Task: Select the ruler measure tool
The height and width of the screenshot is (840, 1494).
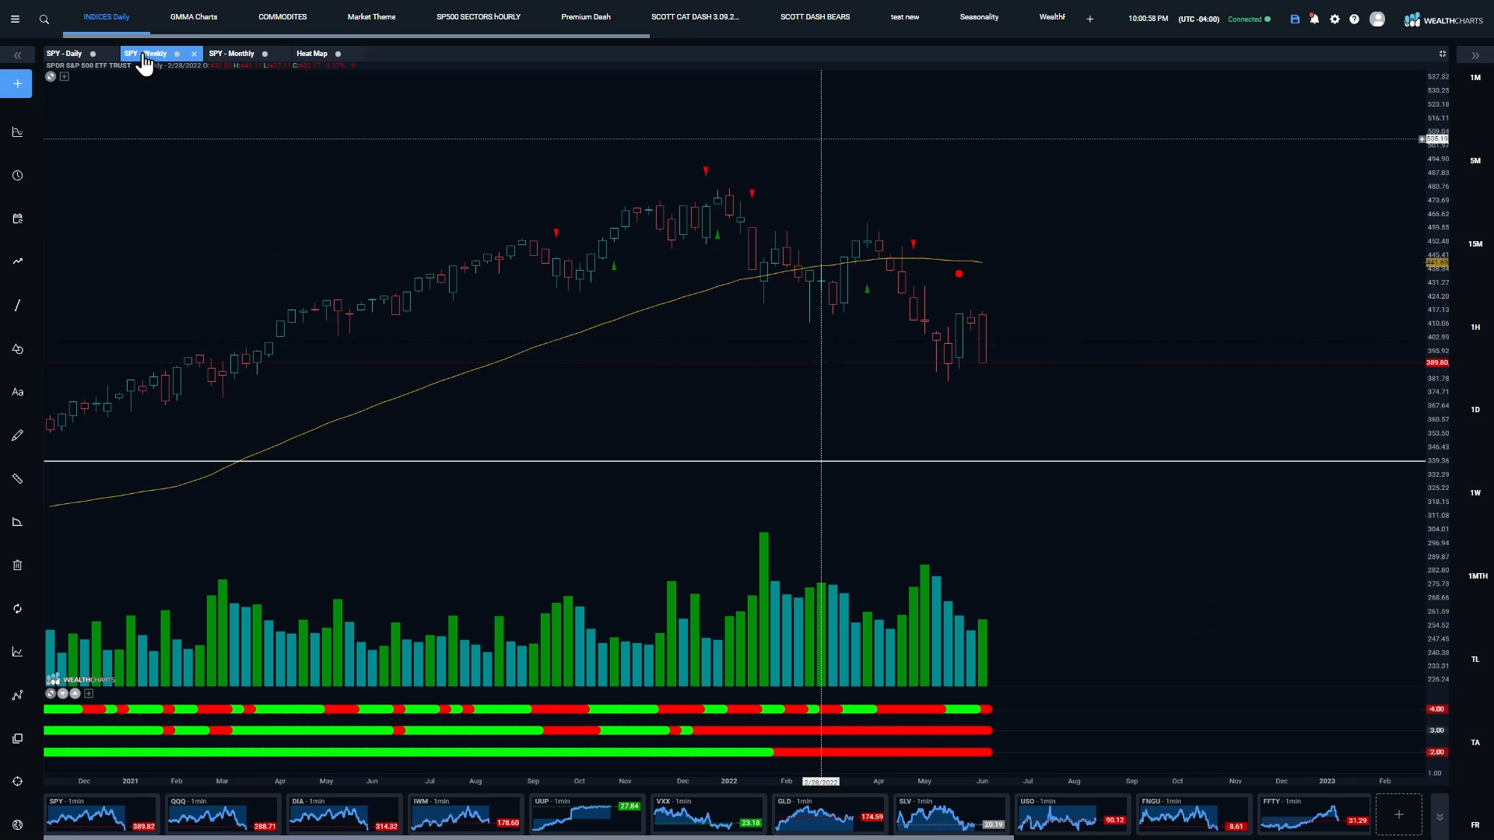Action: point(17,479)
